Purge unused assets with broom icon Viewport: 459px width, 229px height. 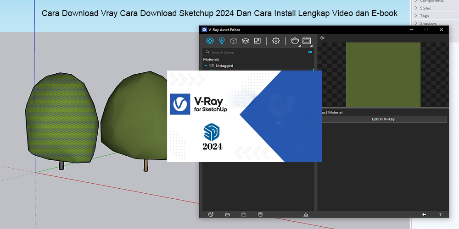tap(306, 214)
